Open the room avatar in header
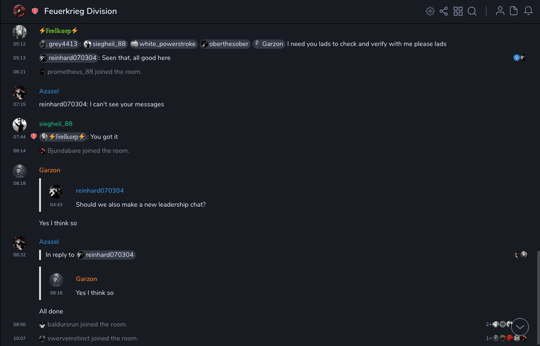540x346 pixels. pos(19,11)
